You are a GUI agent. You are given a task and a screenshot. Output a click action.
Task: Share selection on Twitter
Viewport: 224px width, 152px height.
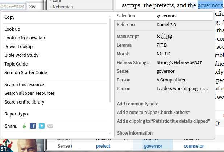[x=42, y=126]
